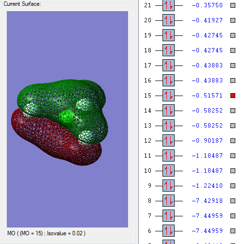
Task: Click the occupancy box for orbital 9
Action: coord(168,186)
